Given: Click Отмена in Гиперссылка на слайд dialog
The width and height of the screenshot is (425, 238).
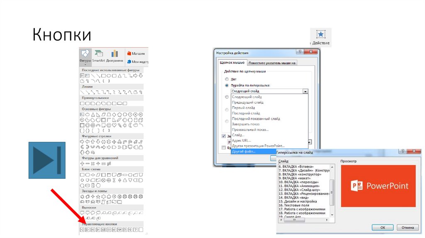Looking at the screenshot, I should pos(408,228).
